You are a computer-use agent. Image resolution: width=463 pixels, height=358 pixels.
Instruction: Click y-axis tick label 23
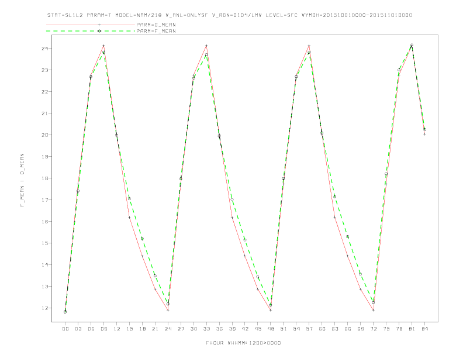(44, 70)
